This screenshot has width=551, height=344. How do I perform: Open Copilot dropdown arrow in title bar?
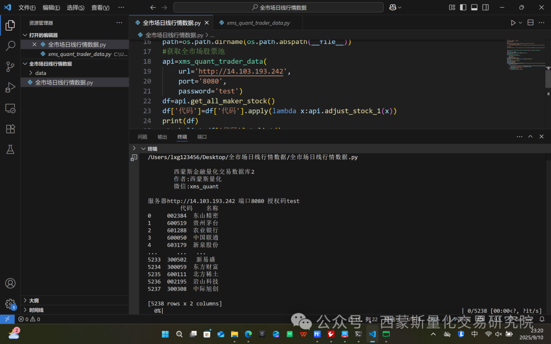tap(399, 7)
